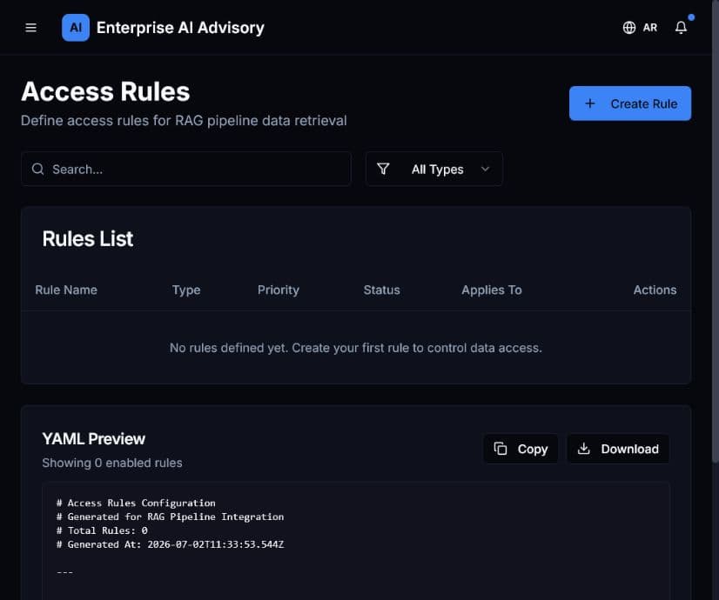Viewport: 719px width, 600px height.
Task: Copy the YAML preview
Action: point(521,449)
